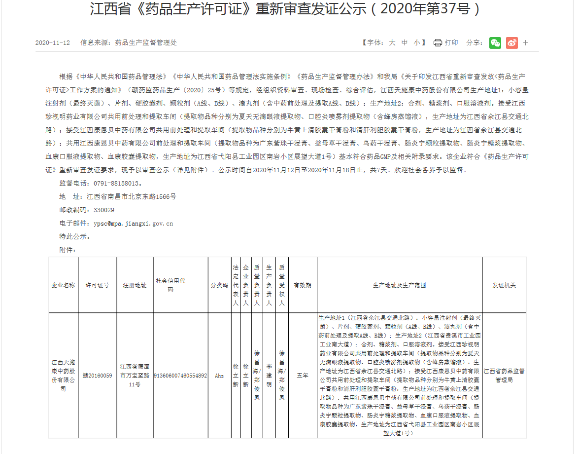Image resolution: width=578 pixels, height=454 pixels.
Task: Click the validity period 五年 cell
Action: [302, 376]
